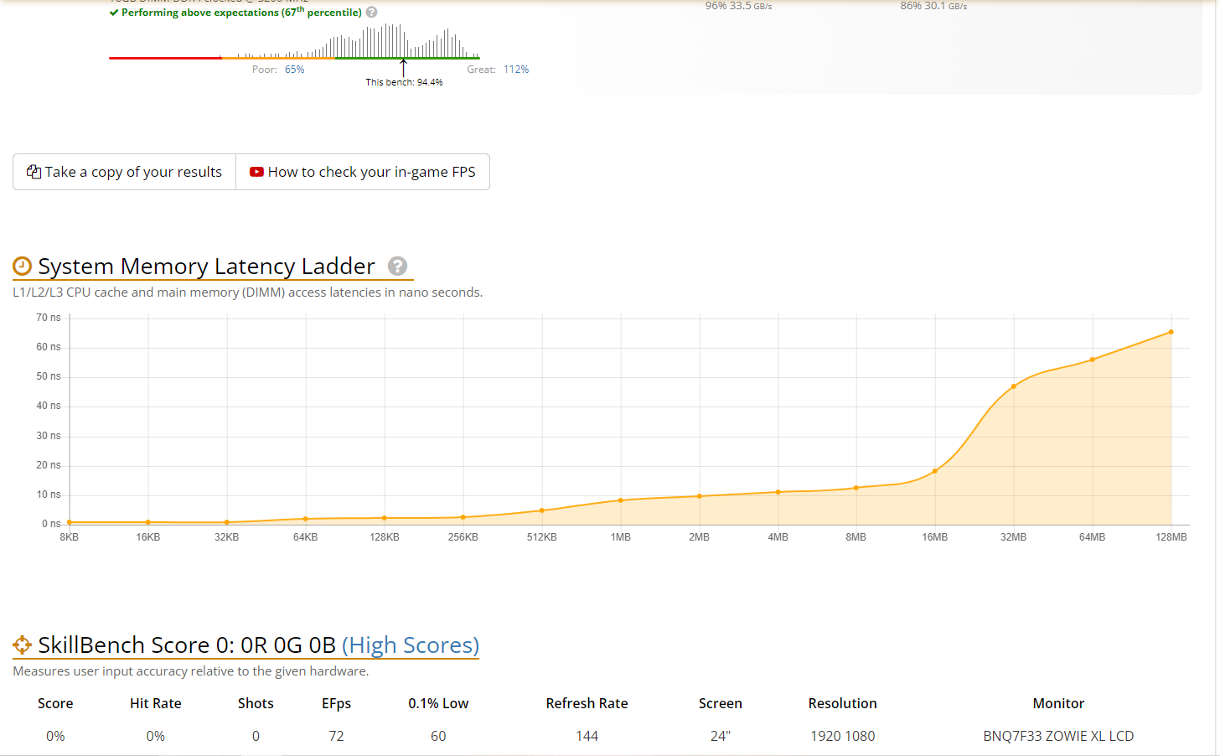Click the '128MB' x-axis label
Viewport: 1220px width, 756px height.
(1171, 537)
